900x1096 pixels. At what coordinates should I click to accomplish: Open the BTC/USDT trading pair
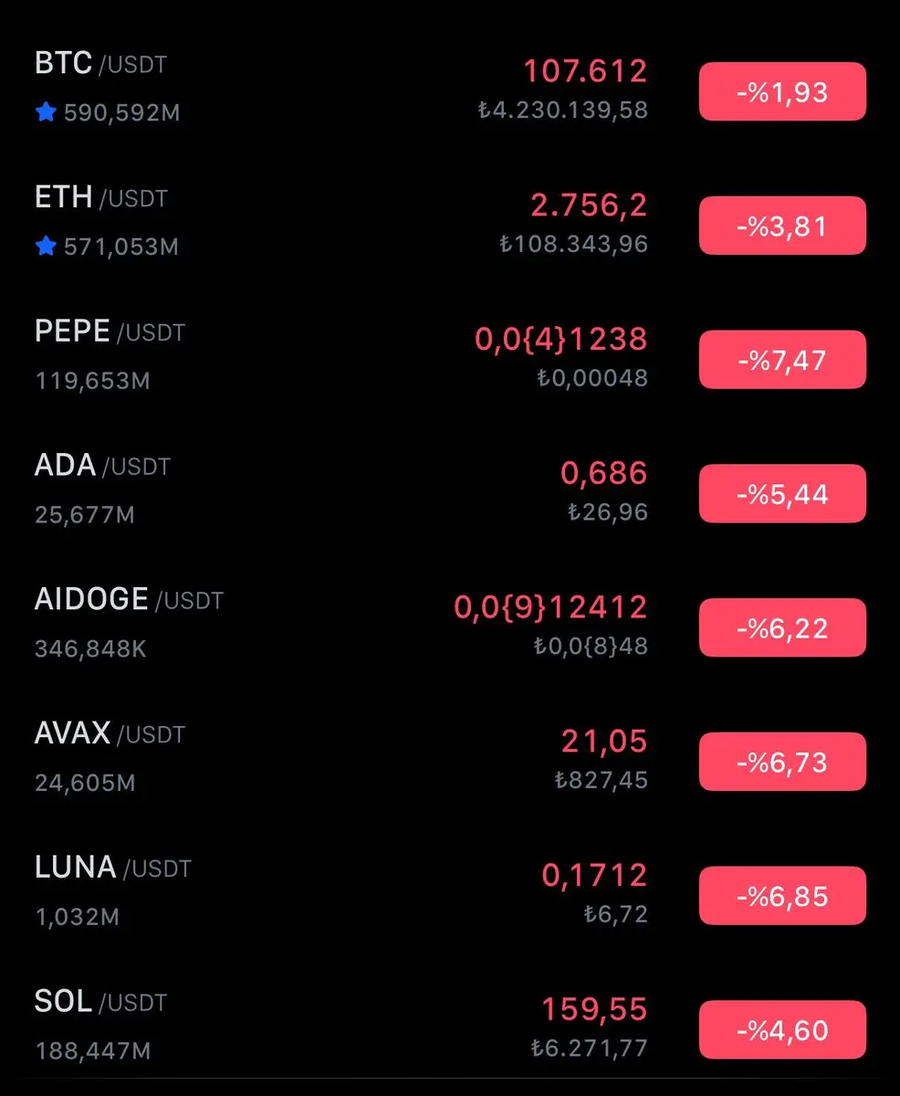coord(450,90)
